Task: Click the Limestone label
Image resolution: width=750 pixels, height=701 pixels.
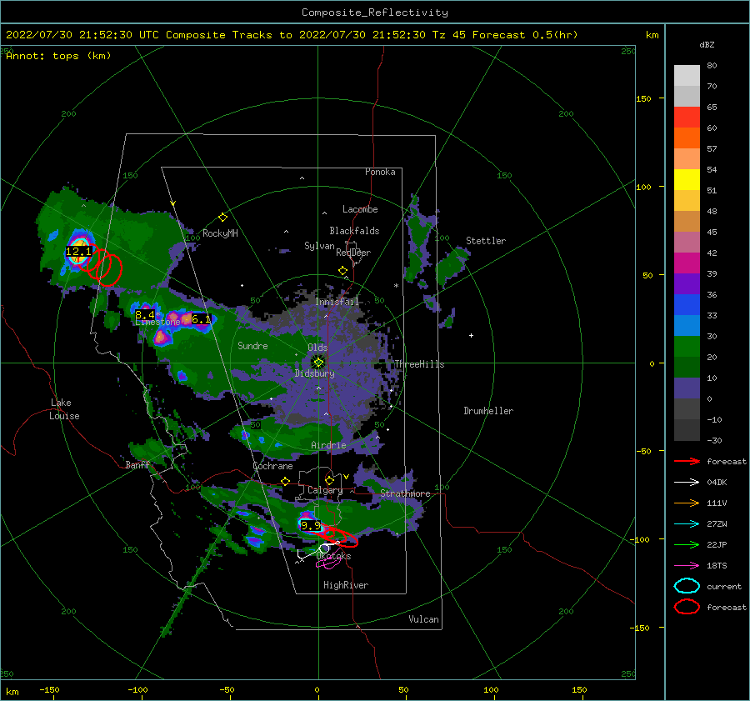Action: tap(157, 322)
